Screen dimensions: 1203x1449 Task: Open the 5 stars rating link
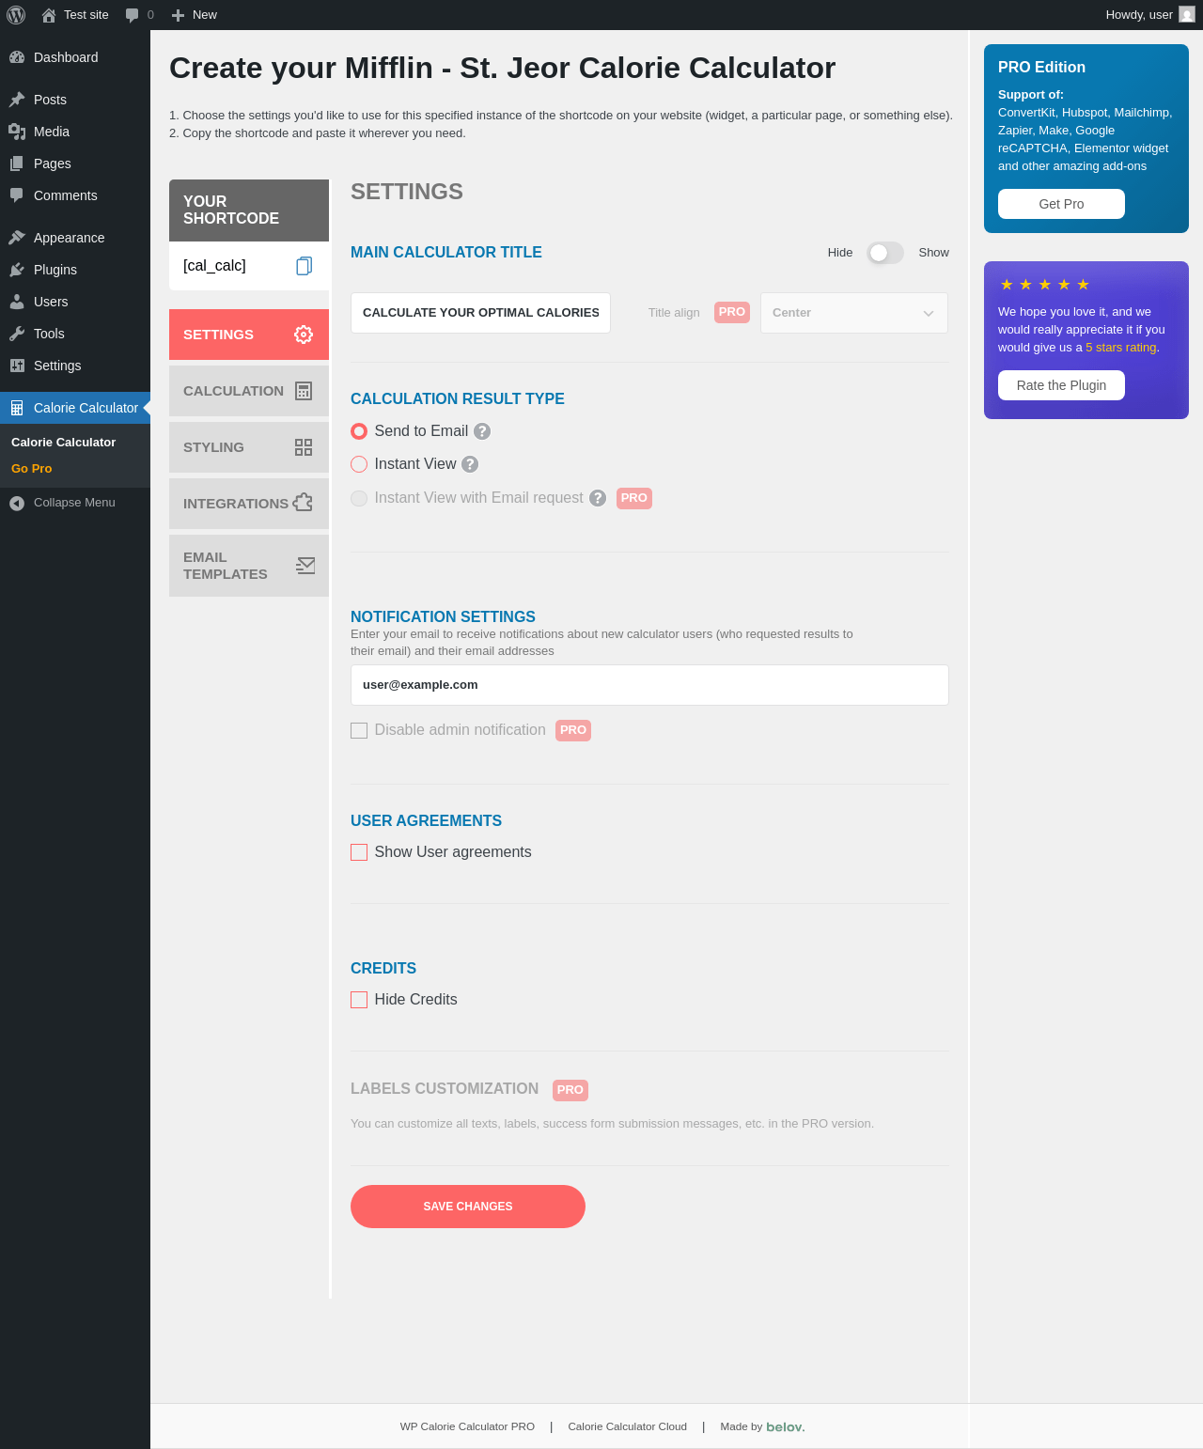click(1120, 348)
